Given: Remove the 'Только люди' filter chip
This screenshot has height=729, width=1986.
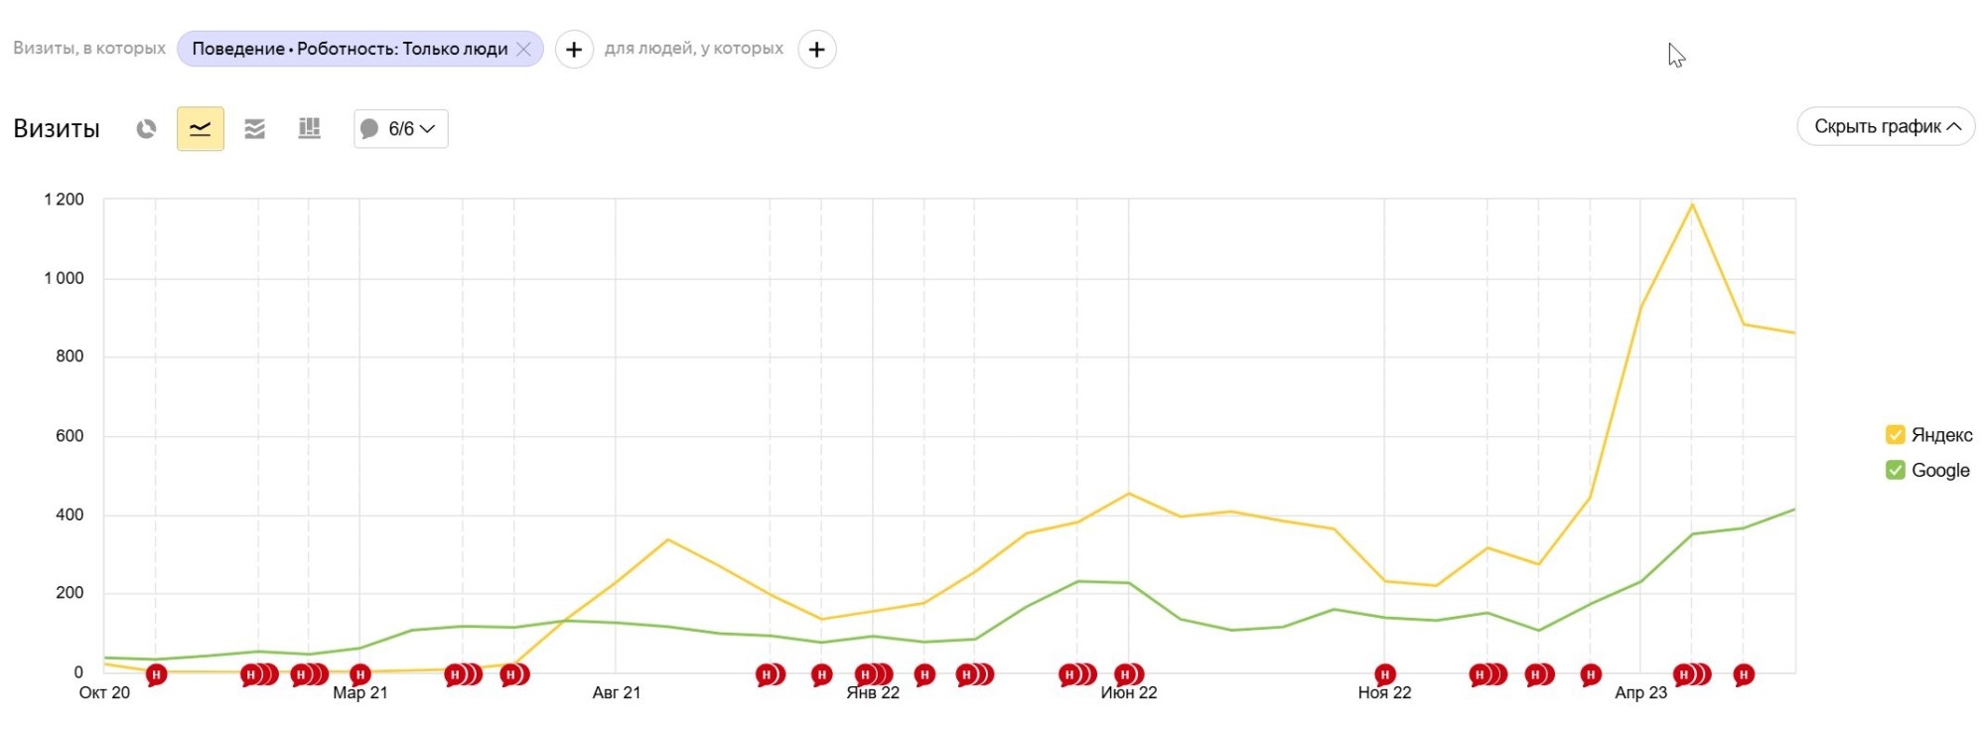Looking at the screenshot, I should coord(524,49).
